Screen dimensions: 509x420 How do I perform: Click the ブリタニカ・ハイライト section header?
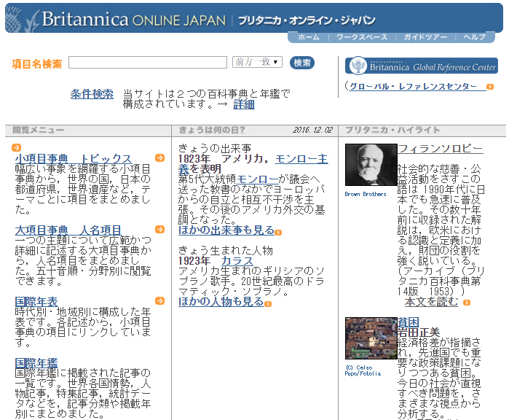point(392,130)
